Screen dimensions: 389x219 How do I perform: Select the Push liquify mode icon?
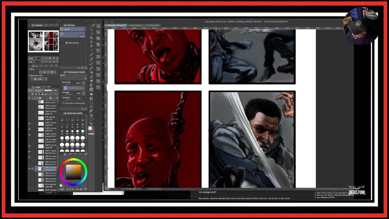65,88
